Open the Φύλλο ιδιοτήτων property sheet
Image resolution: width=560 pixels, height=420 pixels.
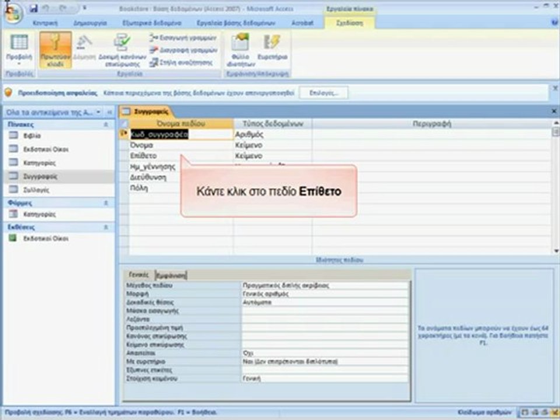240,50
